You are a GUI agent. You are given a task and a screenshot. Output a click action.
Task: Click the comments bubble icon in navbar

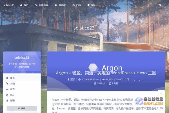pyautogui.click(x=56, y=5)
